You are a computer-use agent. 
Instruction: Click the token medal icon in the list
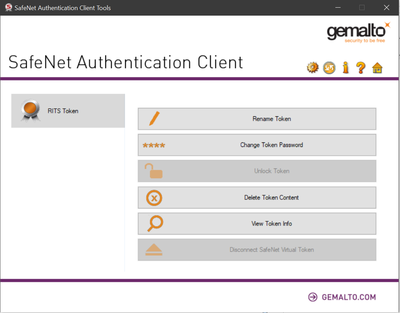point(30,111)
